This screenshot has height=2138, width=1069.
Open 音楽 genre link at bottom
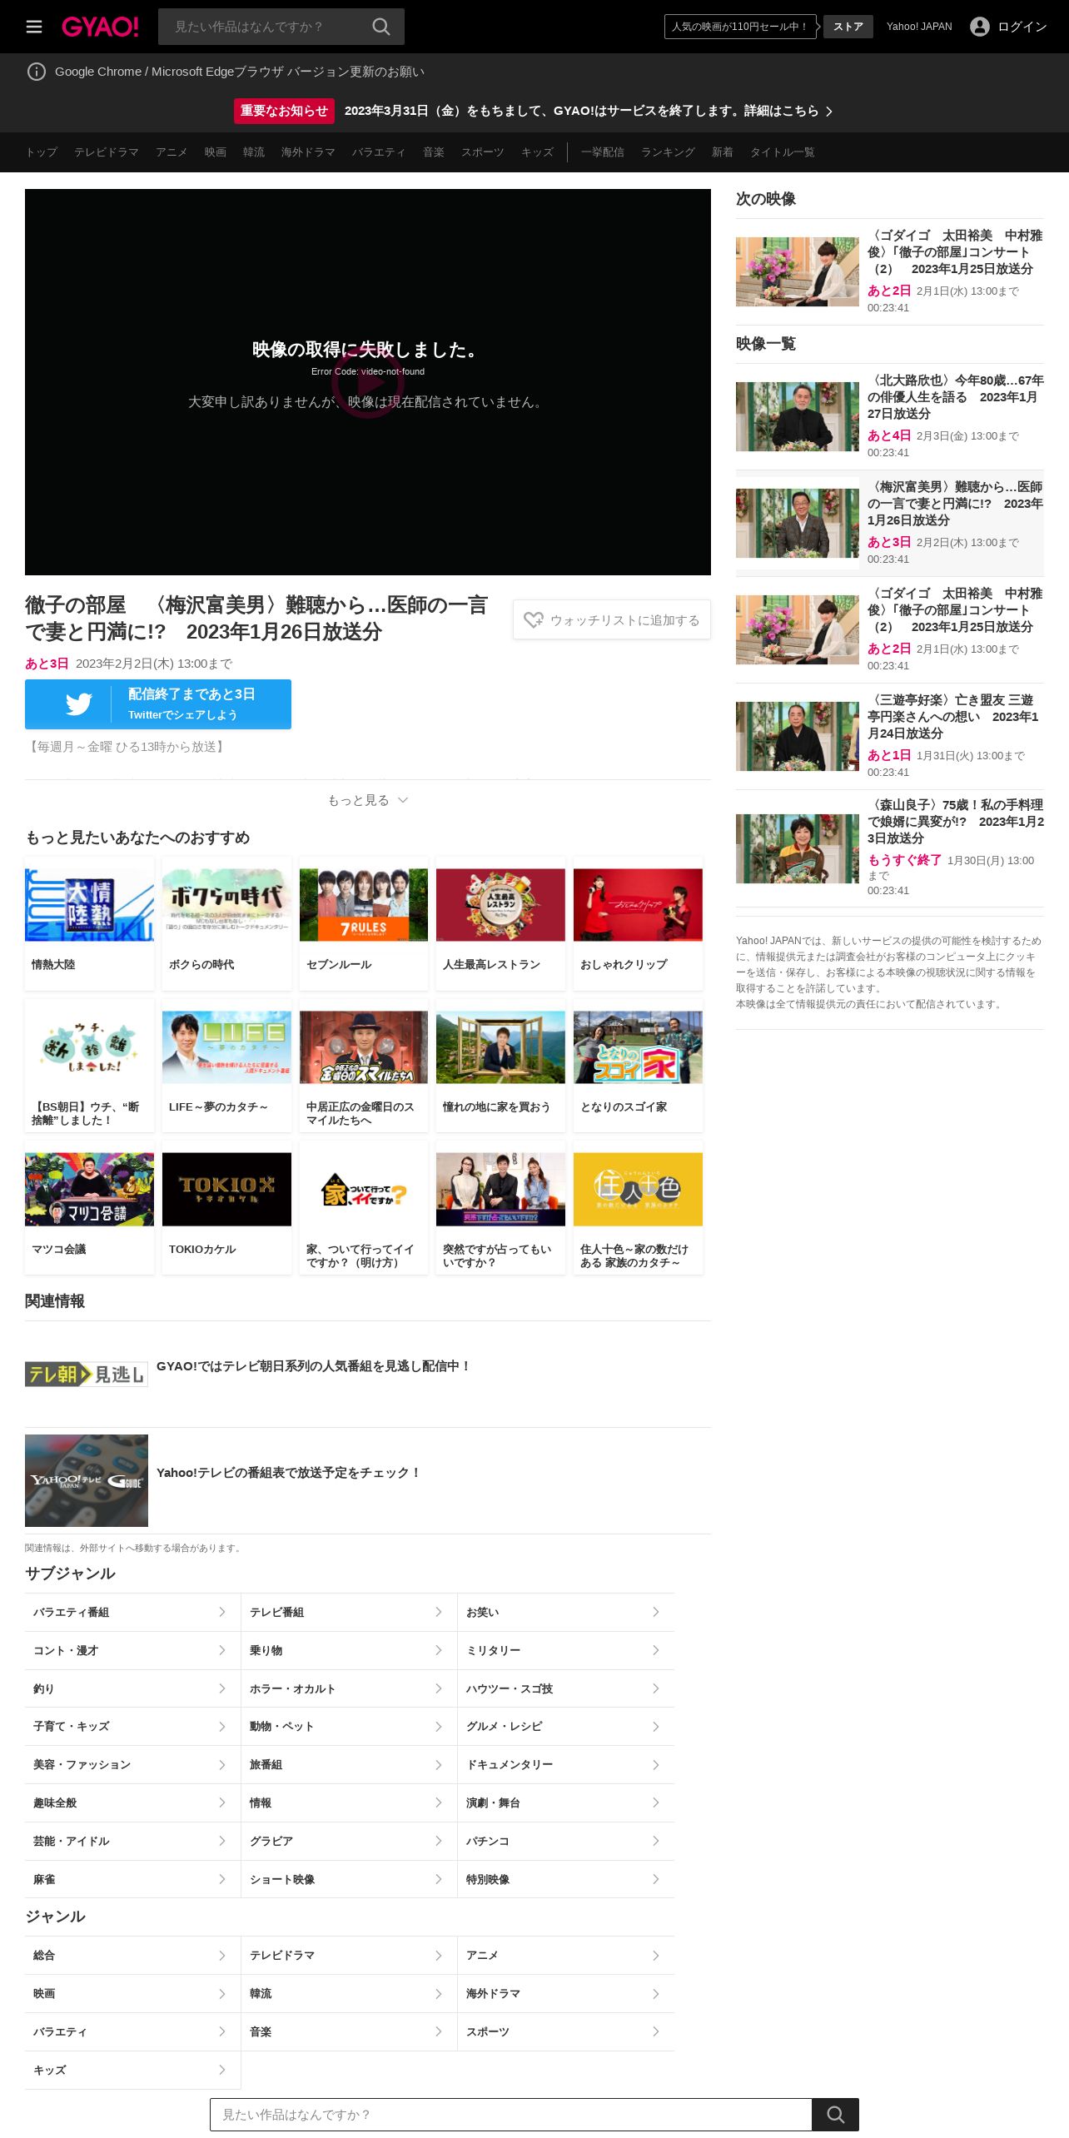coord(349,2031)
